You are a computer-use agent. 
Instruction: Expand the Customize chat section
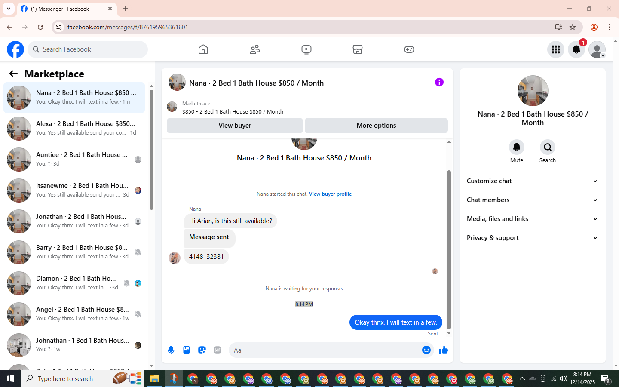533,181
